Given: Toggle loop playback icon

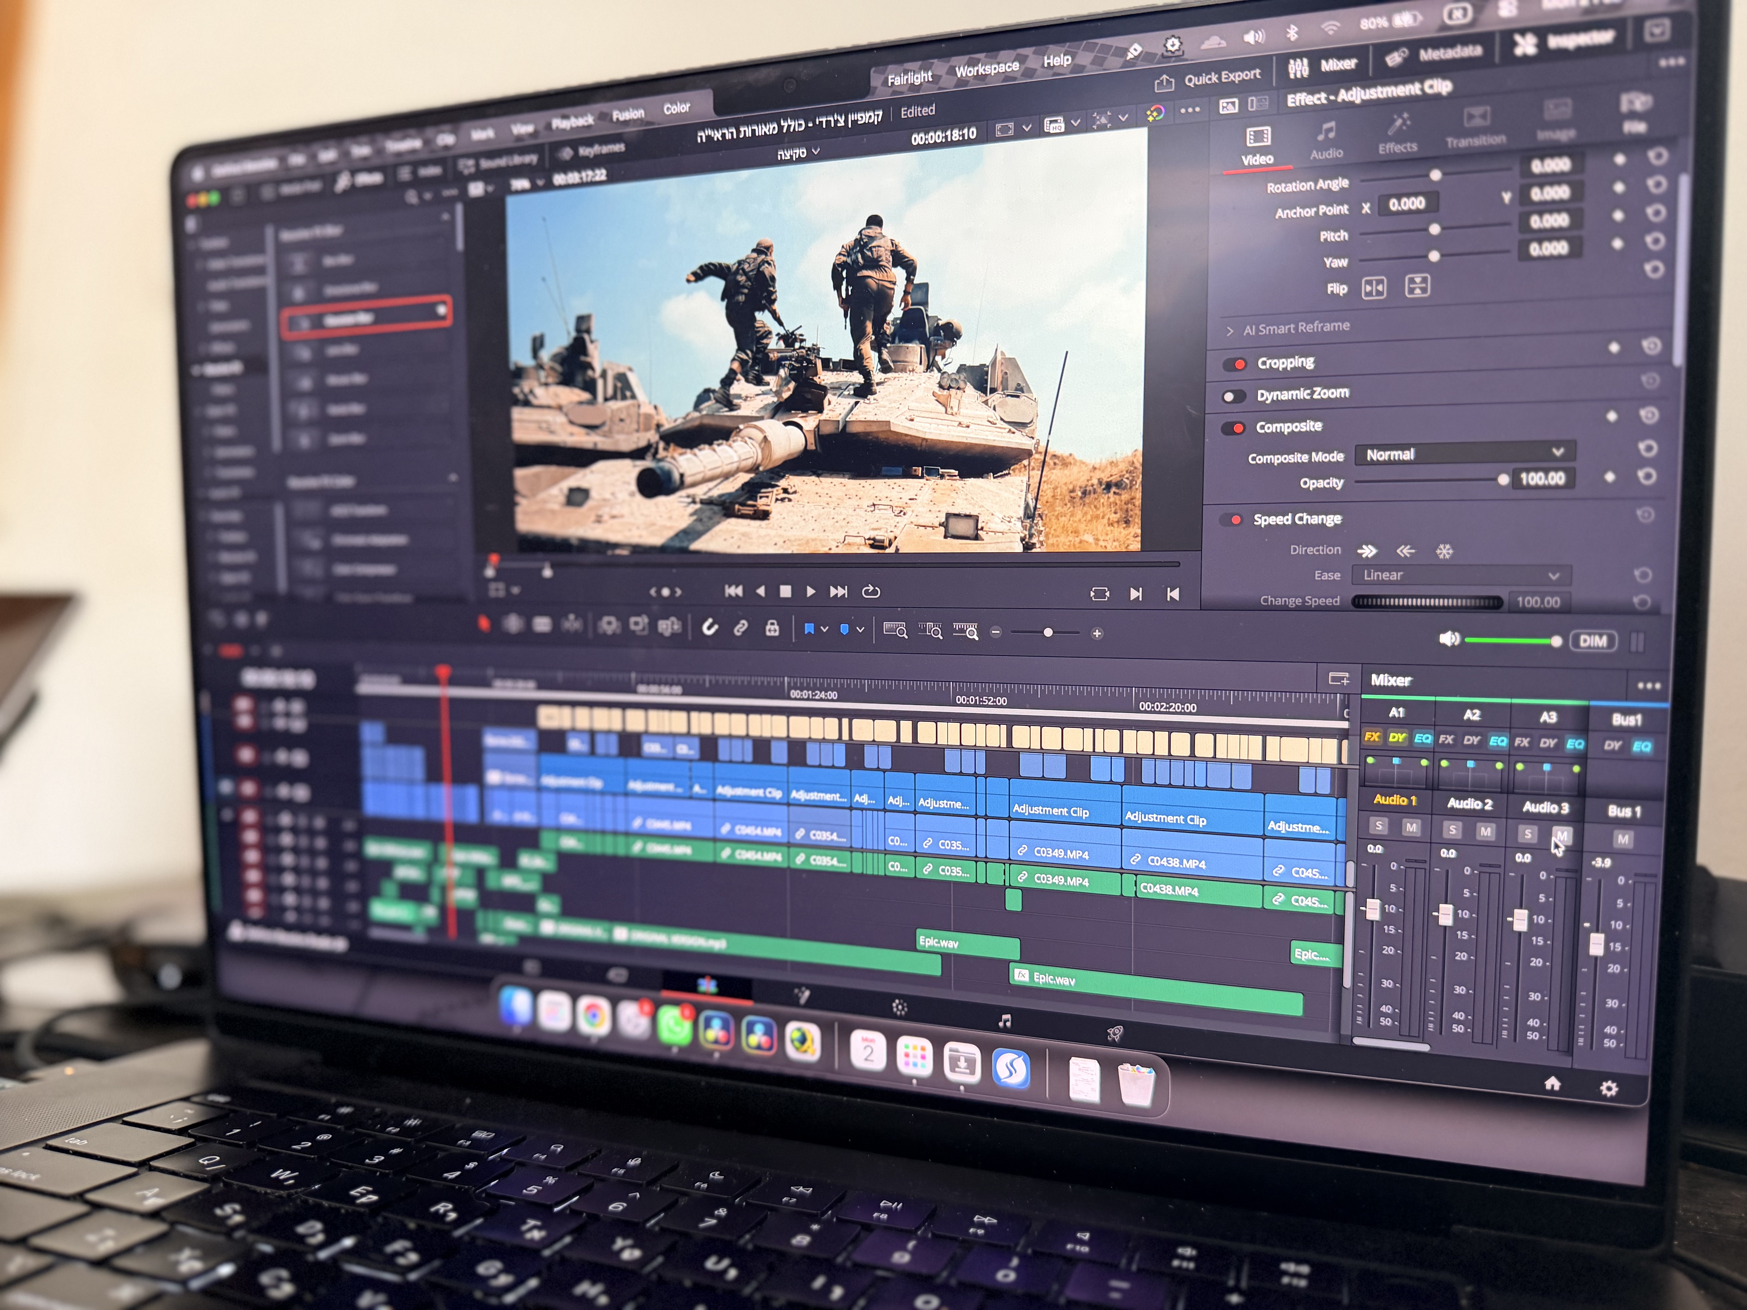Looking at the screenshot, I should point(870,591).
